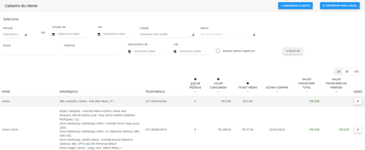Click info icon above QTD de Pedidos
The height and width of the screenshot is (150, 365).
click(x=195, y=79)
